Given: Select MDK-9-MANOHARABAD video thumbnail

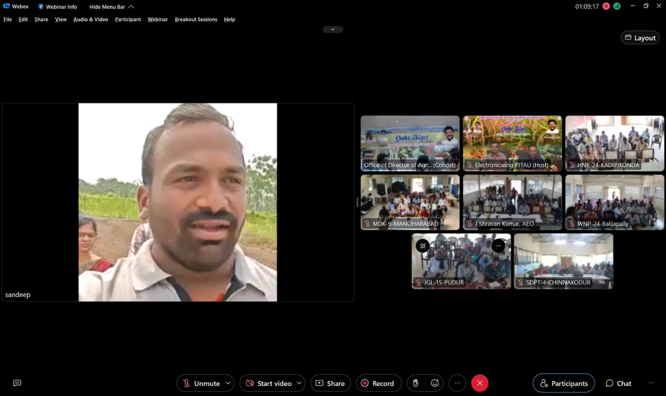Looking at the screenshot, I should point(410,202).
